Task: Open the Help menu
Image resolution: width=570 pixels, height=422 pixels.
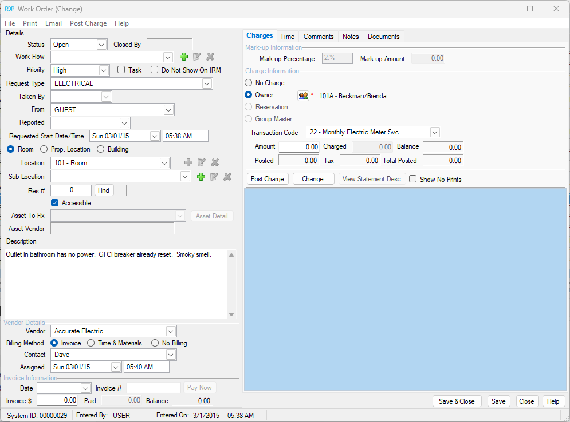Action: [121, 23]
